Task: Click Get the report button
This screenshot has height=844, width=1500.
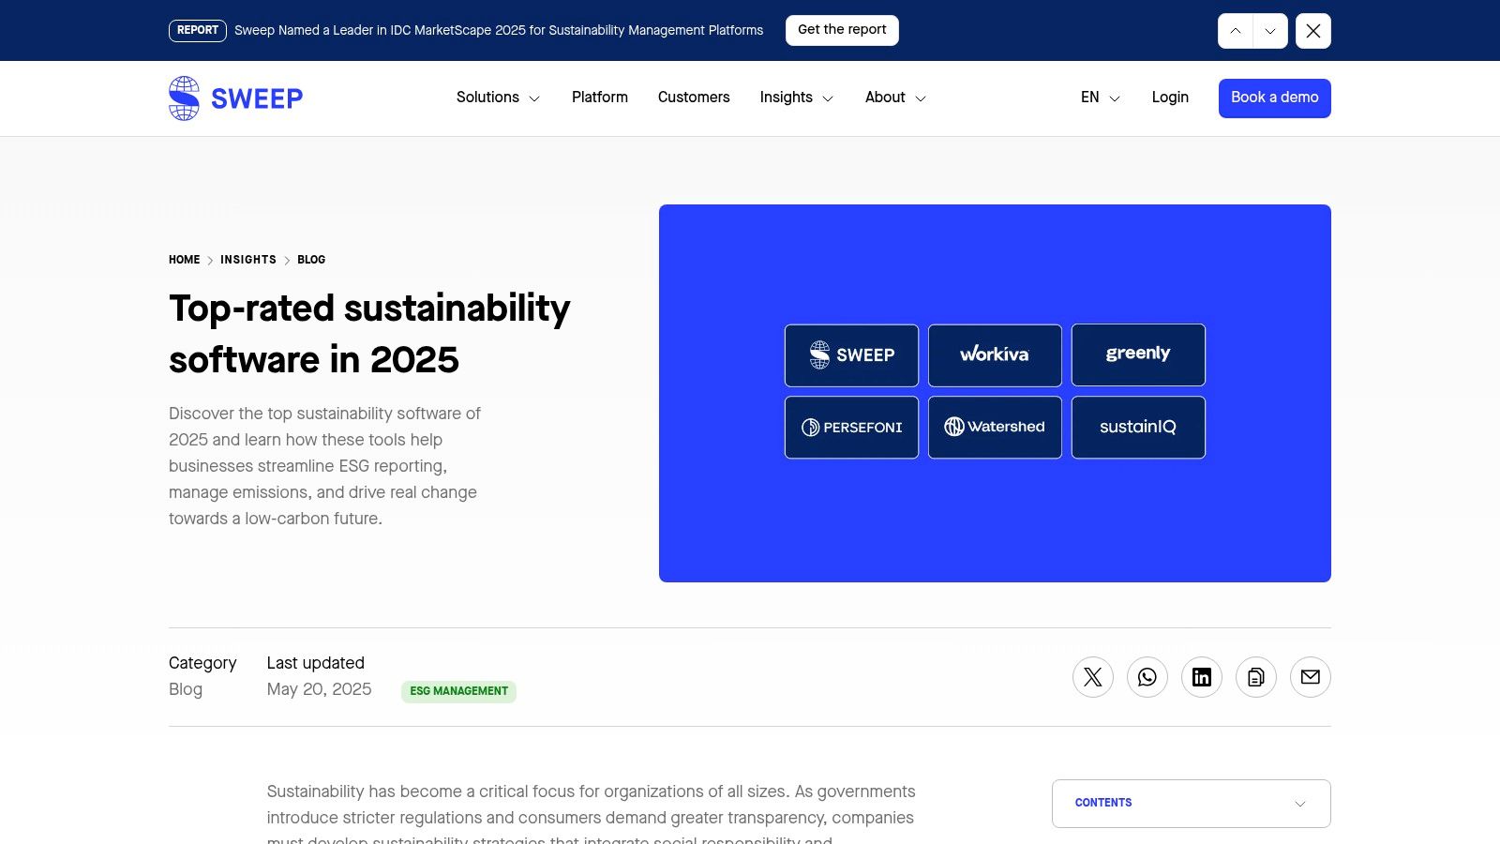Action: (842, 30)
